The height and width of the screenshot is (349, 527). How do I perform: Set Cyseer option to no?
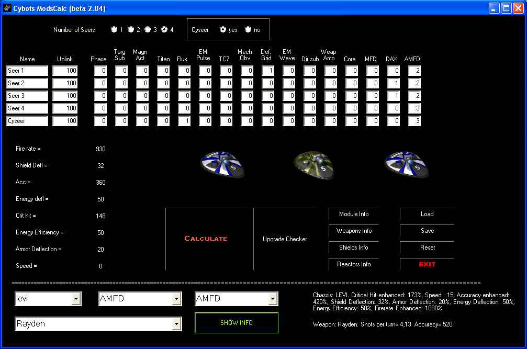pyautogui.click(x=248, y=30)
